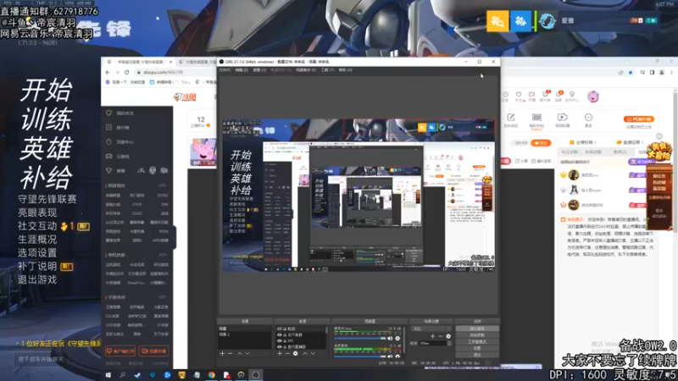
Task: Toggle lock icon of second source row
Action: 285,334
